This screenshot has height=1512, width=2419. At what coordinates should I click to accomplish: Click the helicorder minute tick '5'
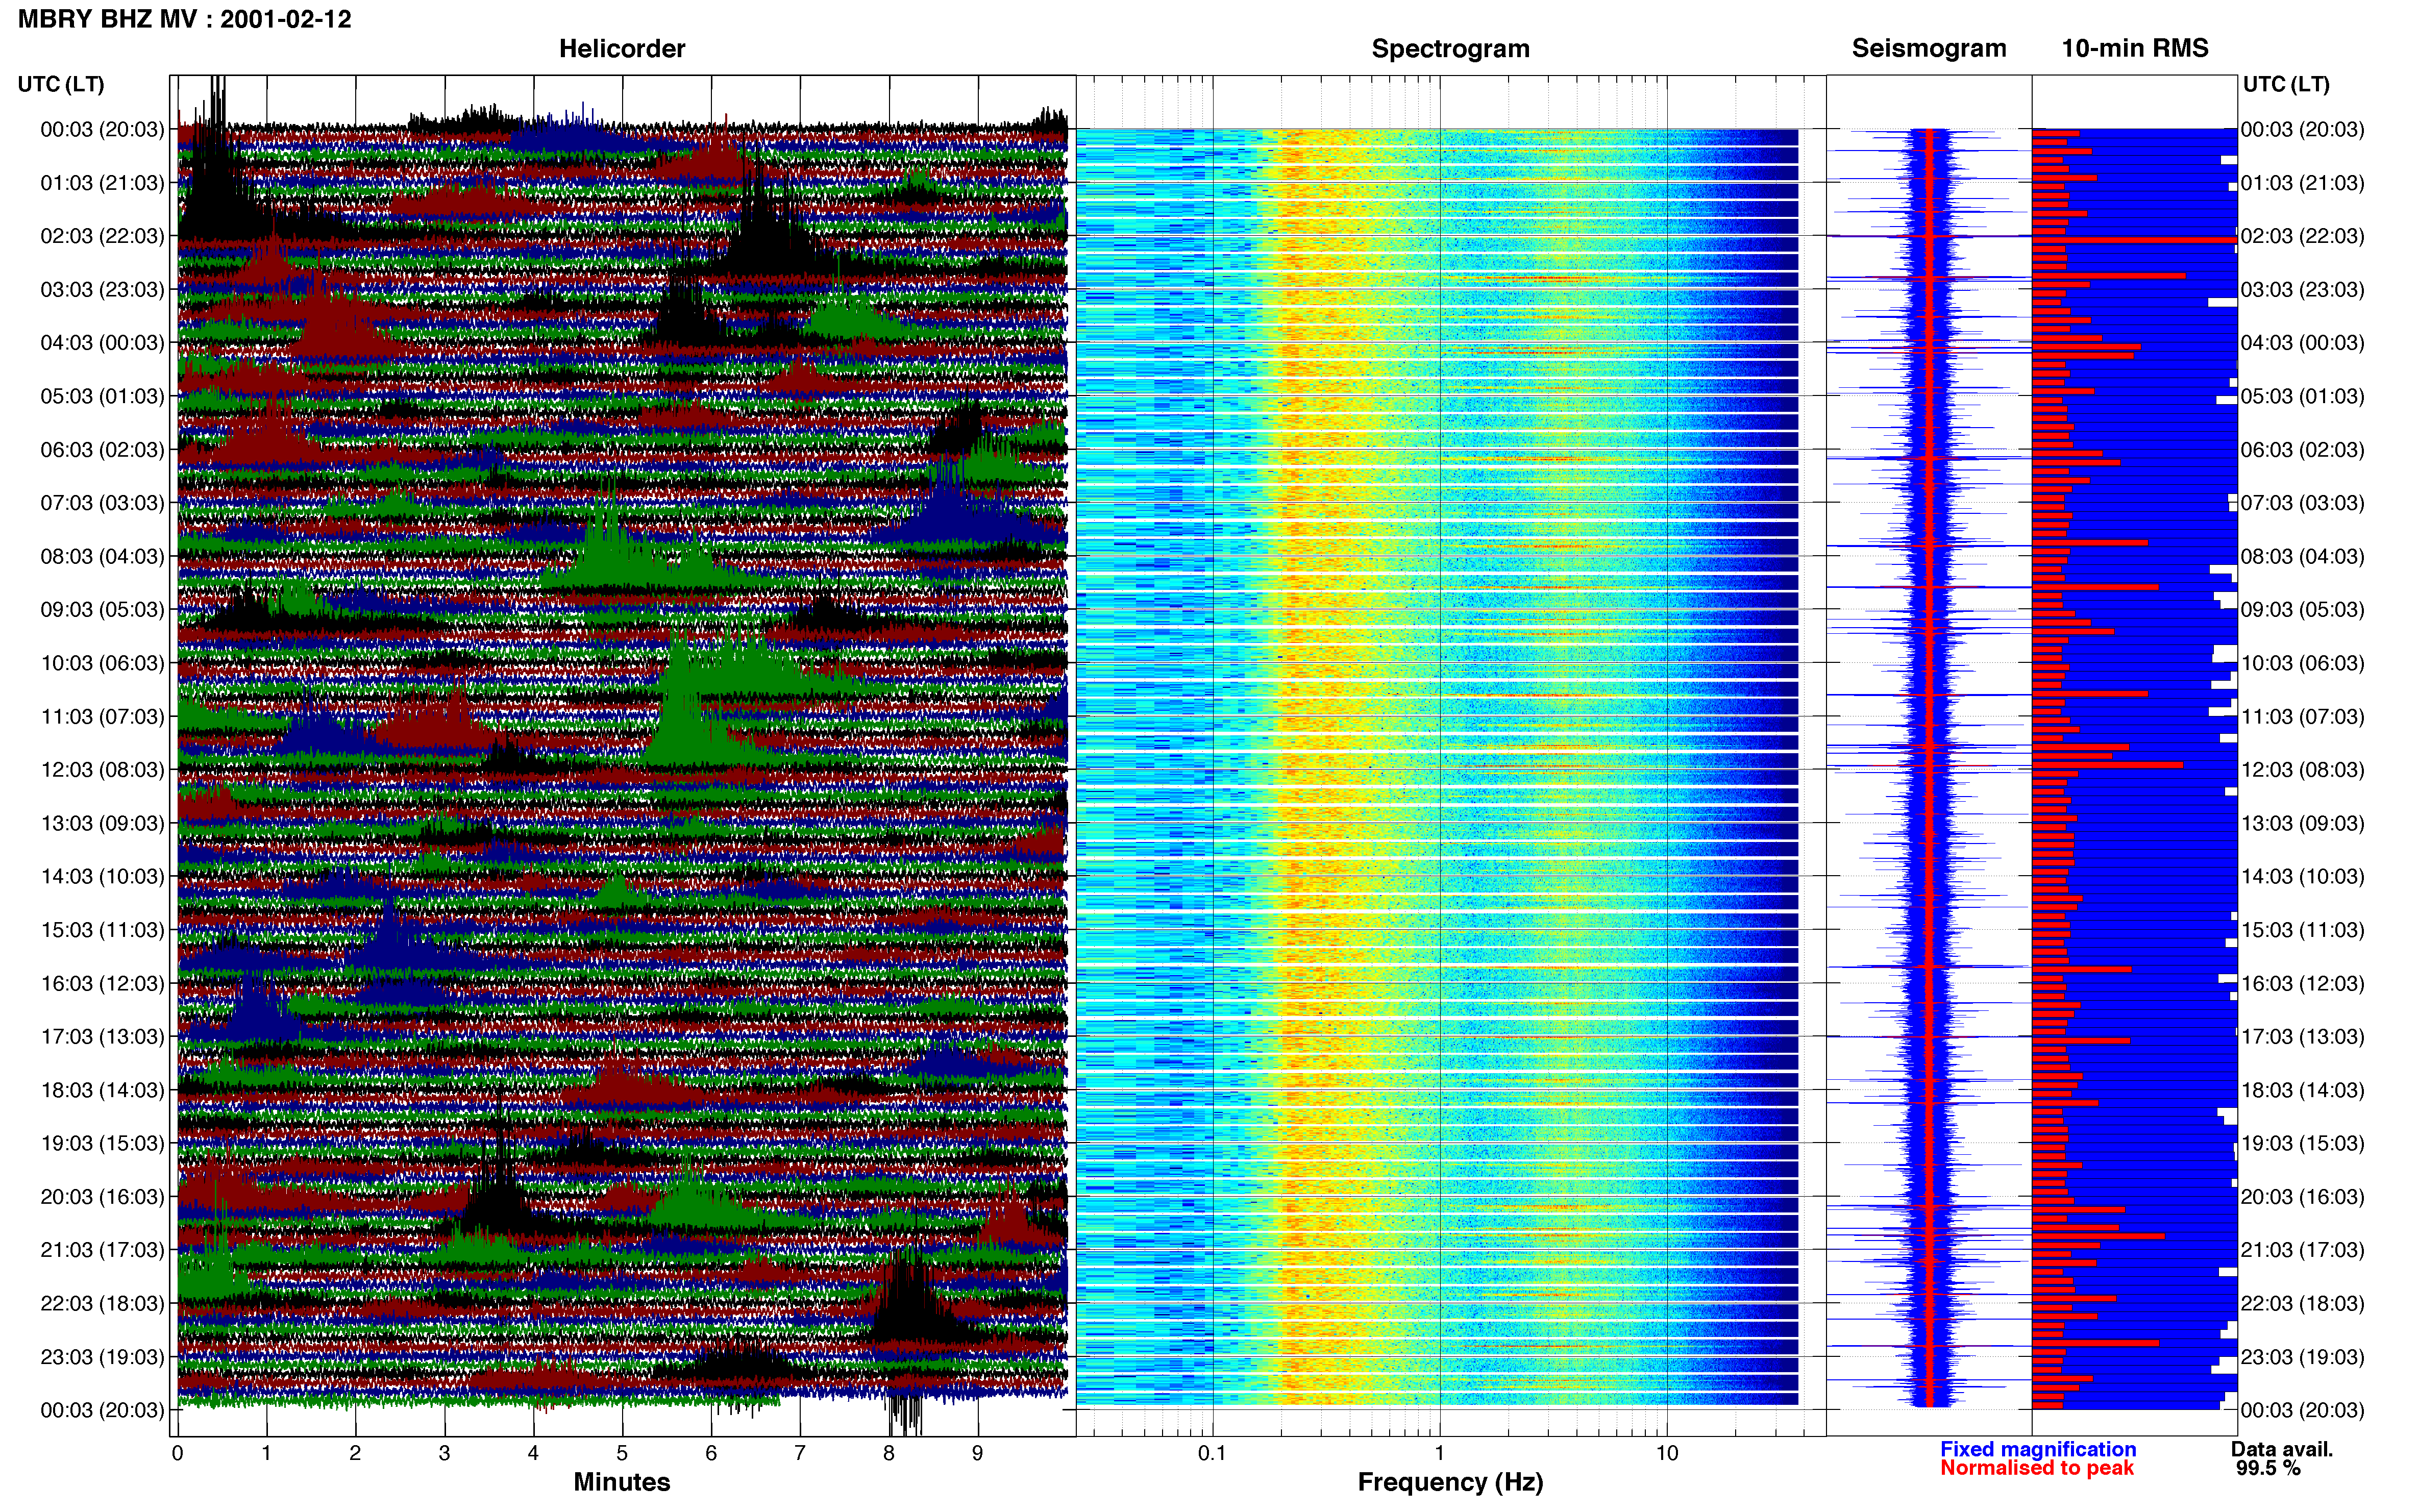point(622,1453)
